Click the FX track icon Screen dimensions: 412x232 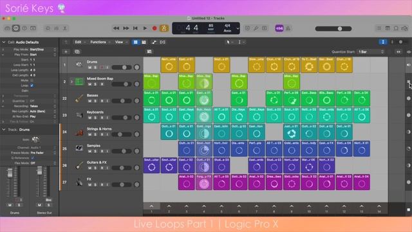pyautogui.click(x=79, y=182)
